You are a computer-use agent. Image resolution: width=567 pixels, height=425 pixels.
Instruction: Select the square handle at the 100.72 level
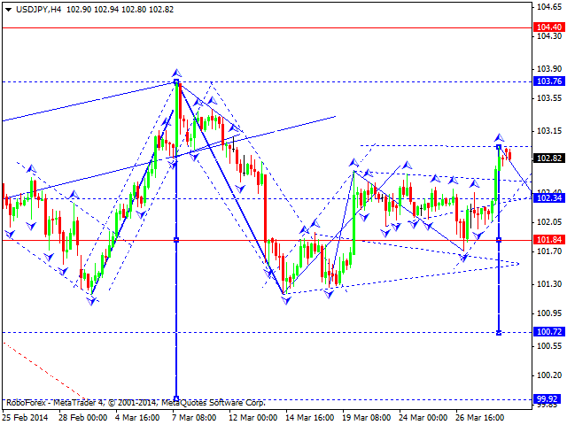(499, 332)
